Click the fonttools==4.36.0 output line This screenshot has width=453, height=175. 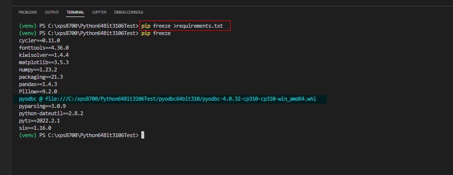pos(44,48)
